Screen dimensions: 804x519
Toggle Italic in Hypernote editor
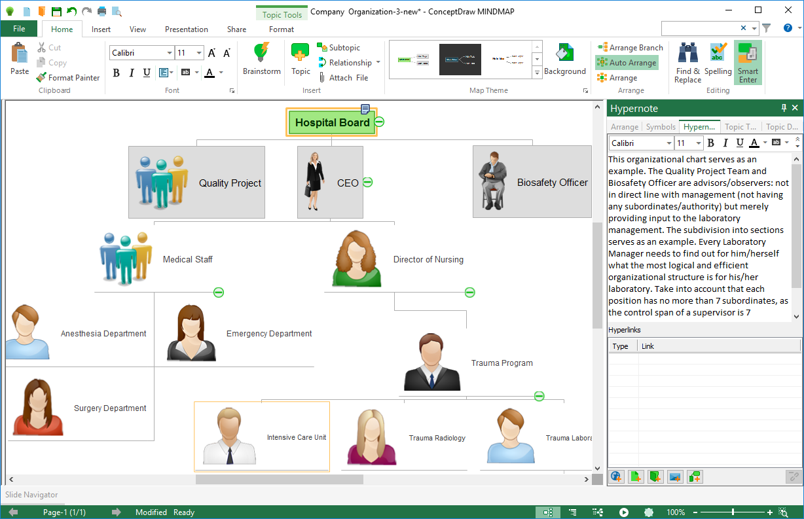tap(725, 143)
